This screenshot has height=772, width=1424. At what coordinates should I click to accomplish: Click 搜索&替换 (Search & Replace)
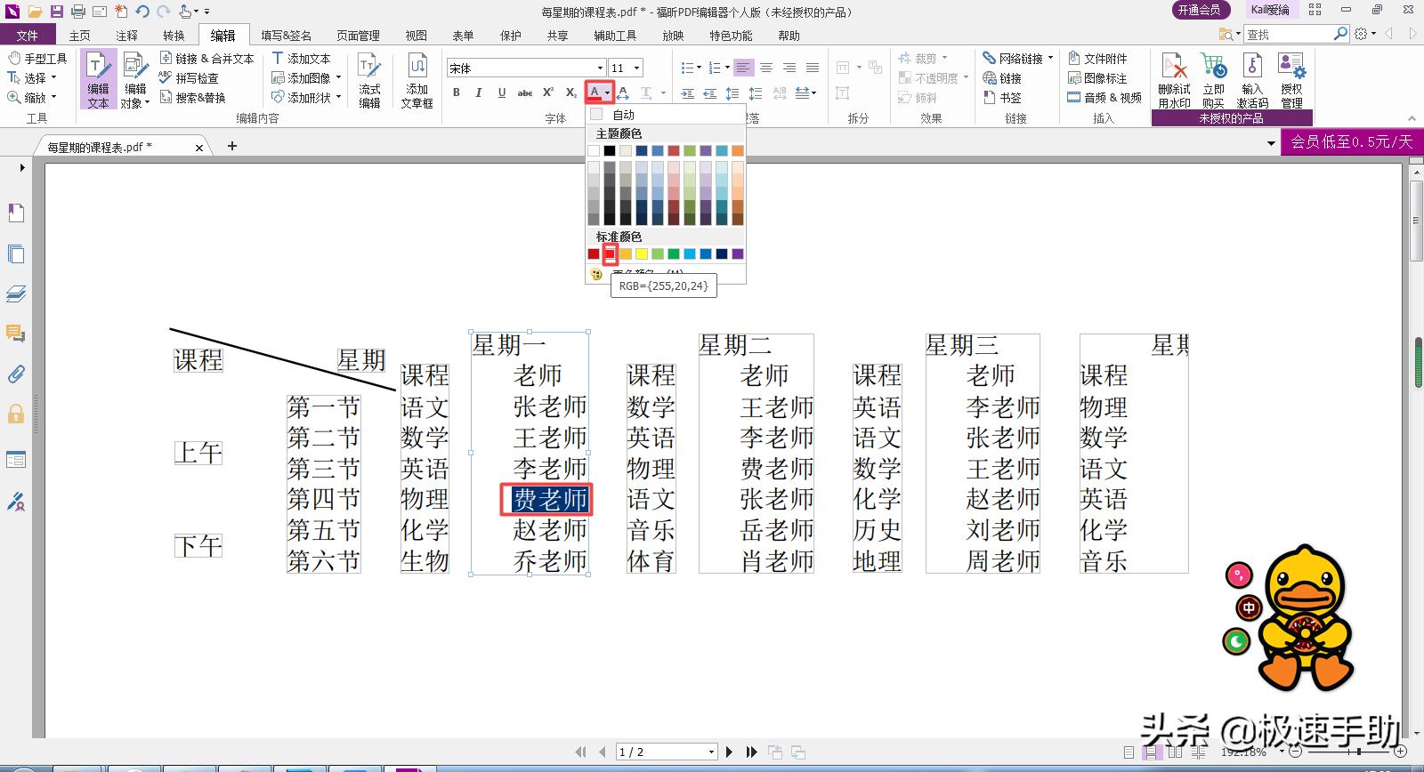point(192,98)
